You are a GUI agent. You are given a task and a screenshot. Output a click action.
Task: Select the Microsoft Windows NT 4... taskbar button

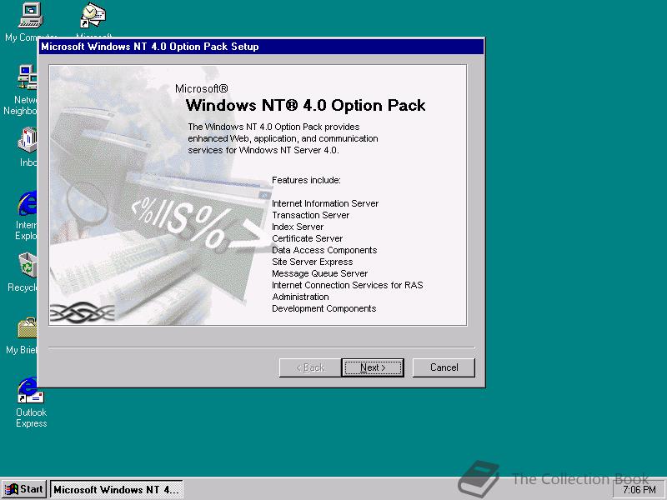(x=117, y=489)
